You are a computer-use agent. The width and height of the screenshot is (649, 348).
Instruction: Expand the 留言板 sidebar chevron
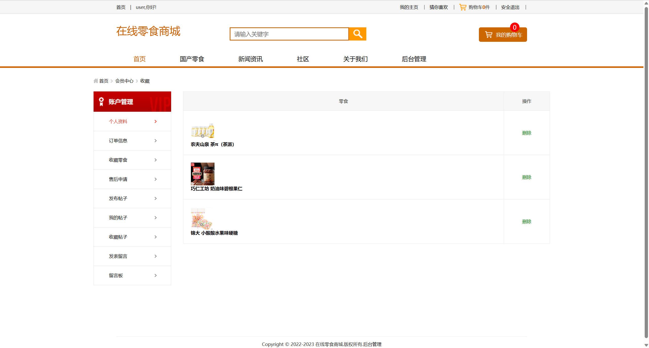point(155,275)
